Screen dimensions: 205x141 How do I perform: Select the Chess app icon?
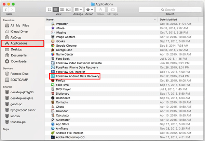[53, 107]
